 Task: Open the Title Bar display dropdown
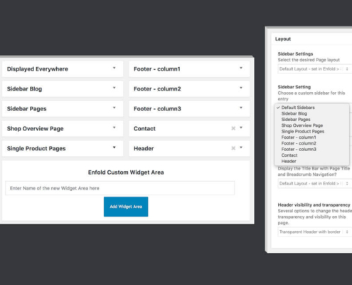click(x=315, y=183)
